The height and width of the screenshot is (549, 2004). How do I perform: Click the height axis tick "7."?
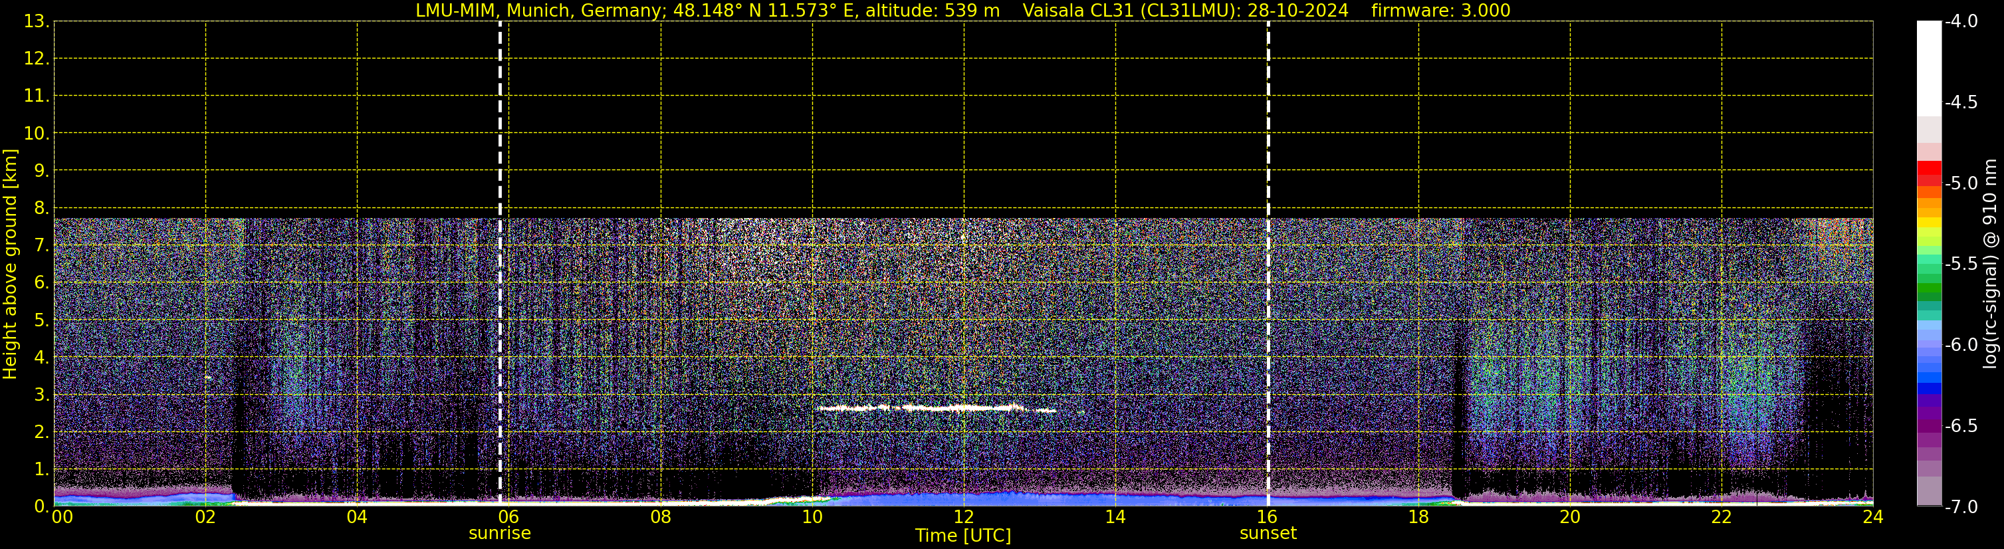point(41,246)
